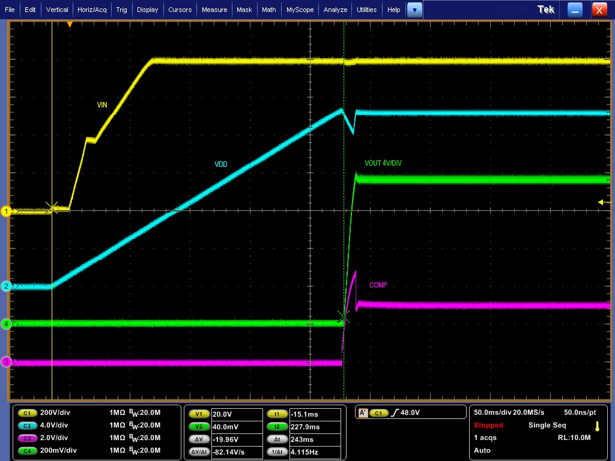
Task: Select the yellow C1 channel badge
Action: 26,413
